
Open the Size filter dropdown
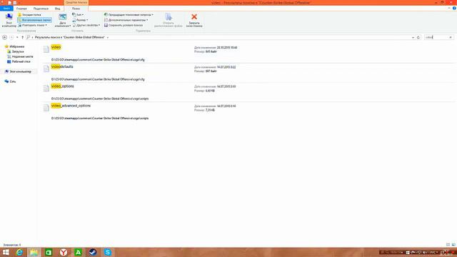[x=80, y=20]
